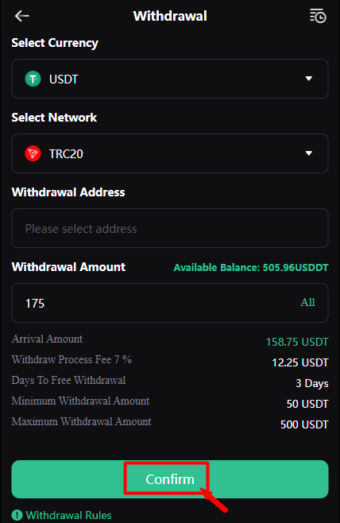Click the Withdrawal page title
340x523 pixels.
coord(170,16)
